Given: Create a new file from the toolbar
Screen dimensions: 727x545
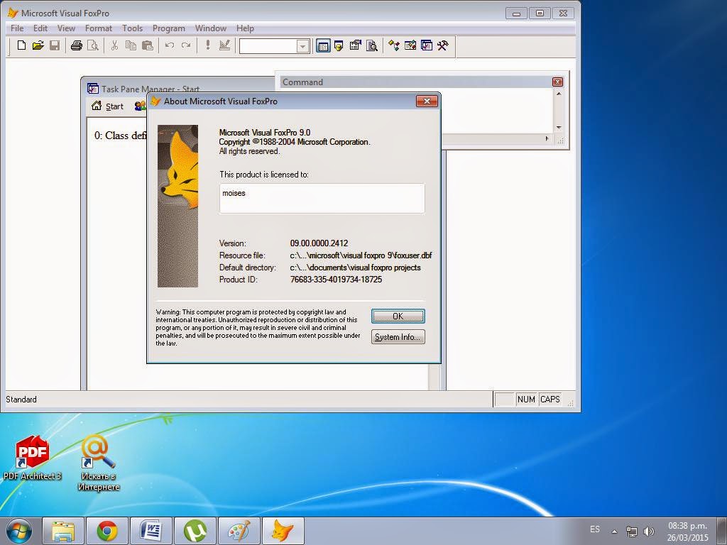Looking at the screenshot, I should tap(21, 45).
